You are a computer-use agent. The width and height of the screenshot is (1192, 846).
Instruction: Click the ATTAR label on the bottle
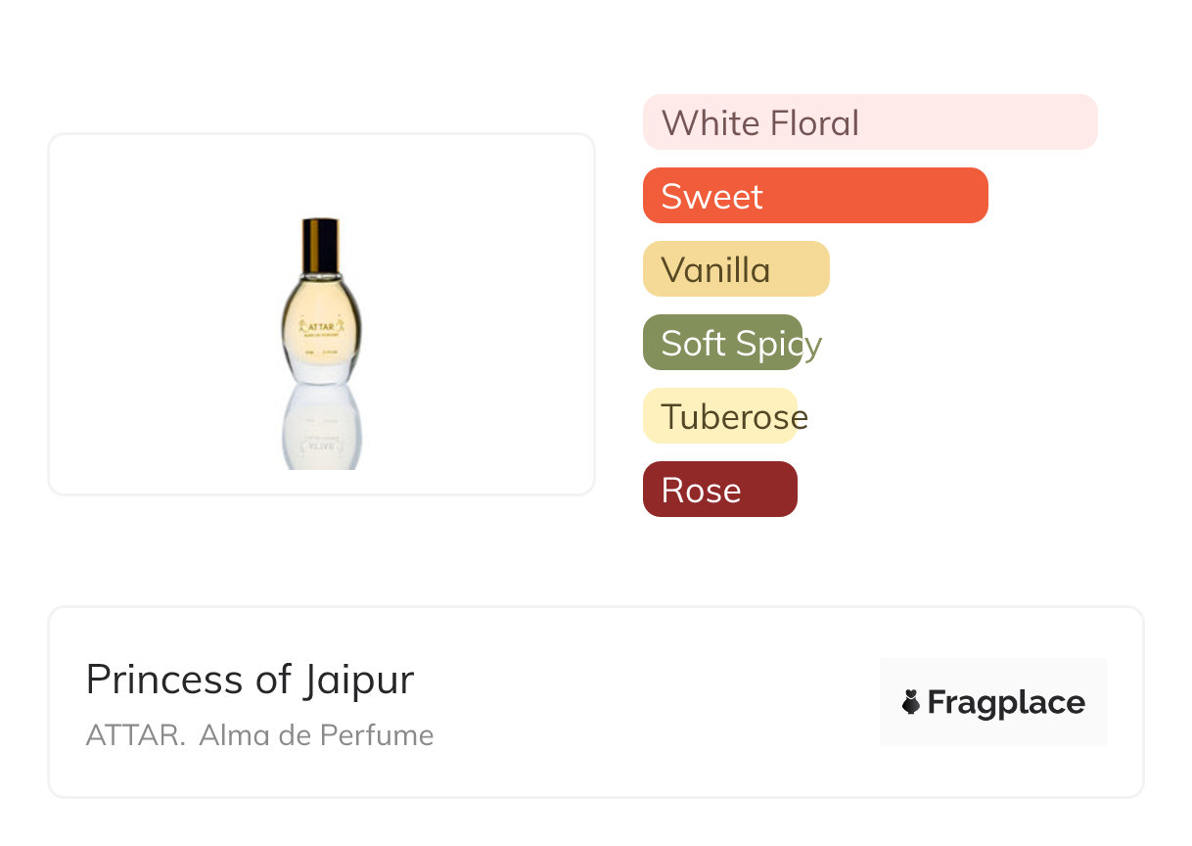pos(321,328)
